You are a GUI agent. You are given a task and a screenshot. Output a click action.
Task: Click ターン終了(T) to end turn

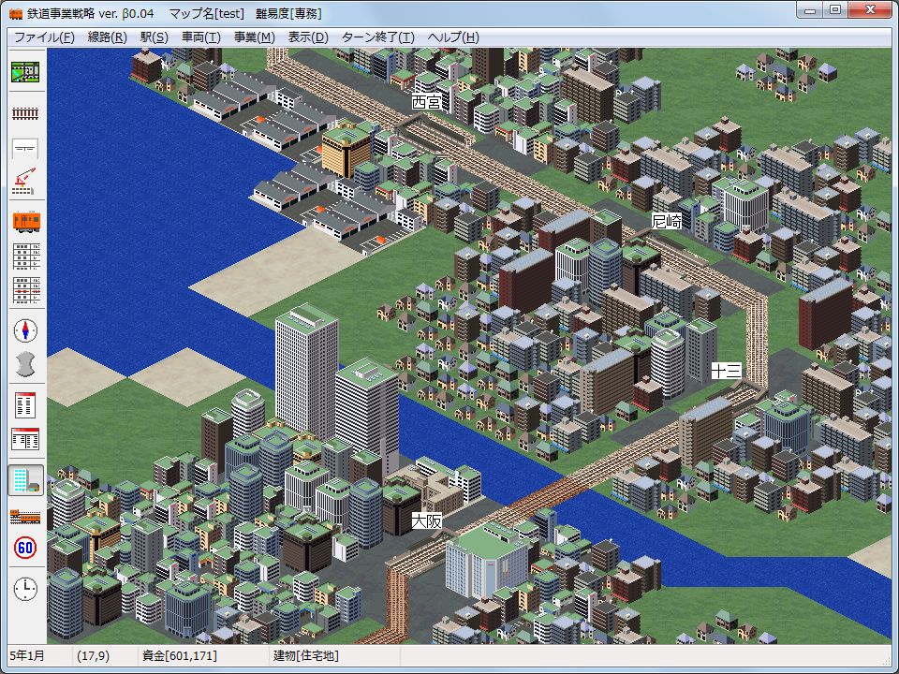(x=377, y=37)
